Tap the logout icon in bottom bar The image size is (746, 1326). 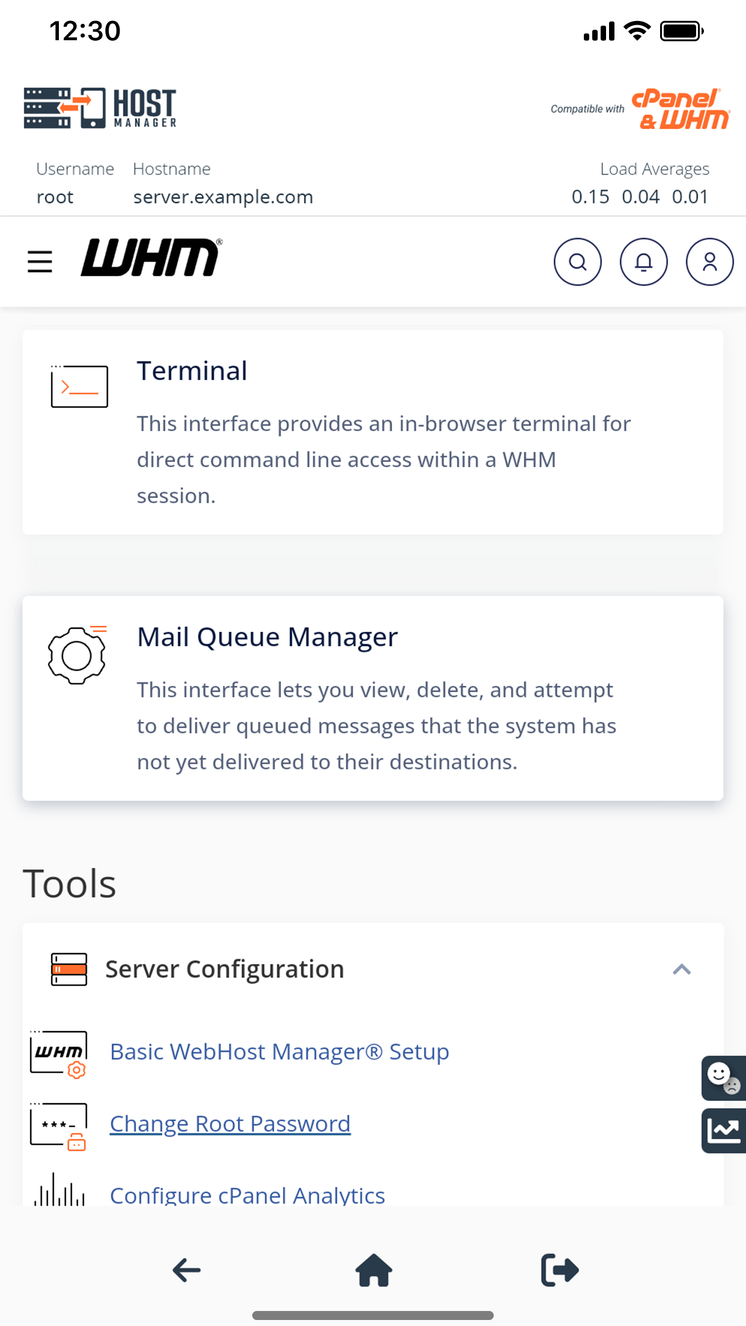click(560, 1270)
